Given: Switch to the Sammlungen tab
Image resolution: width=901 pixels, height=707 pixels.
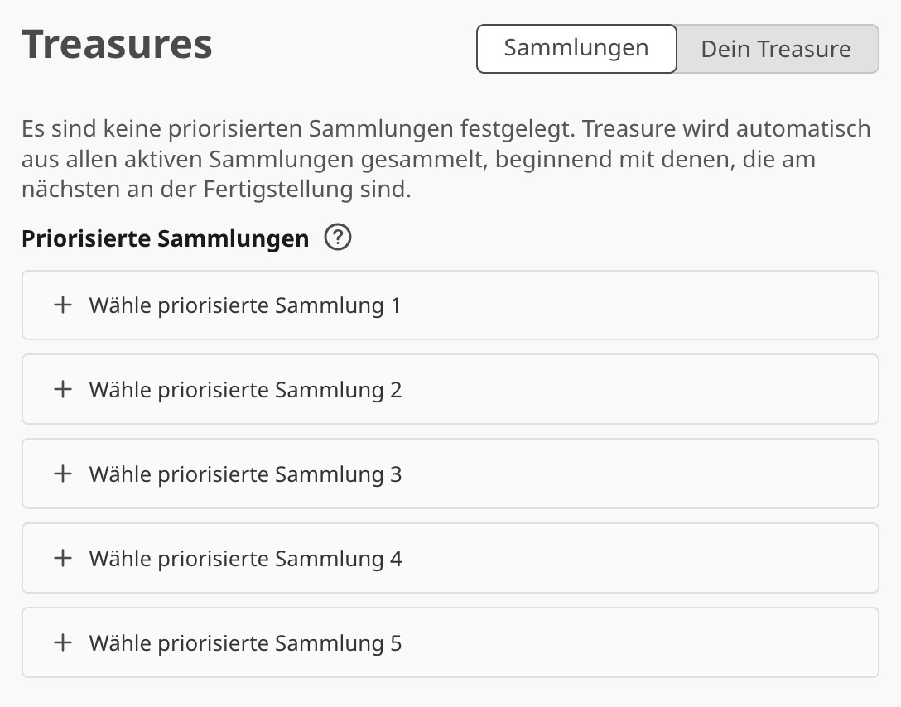Looking at the screenshot, I should click(576, 48).
